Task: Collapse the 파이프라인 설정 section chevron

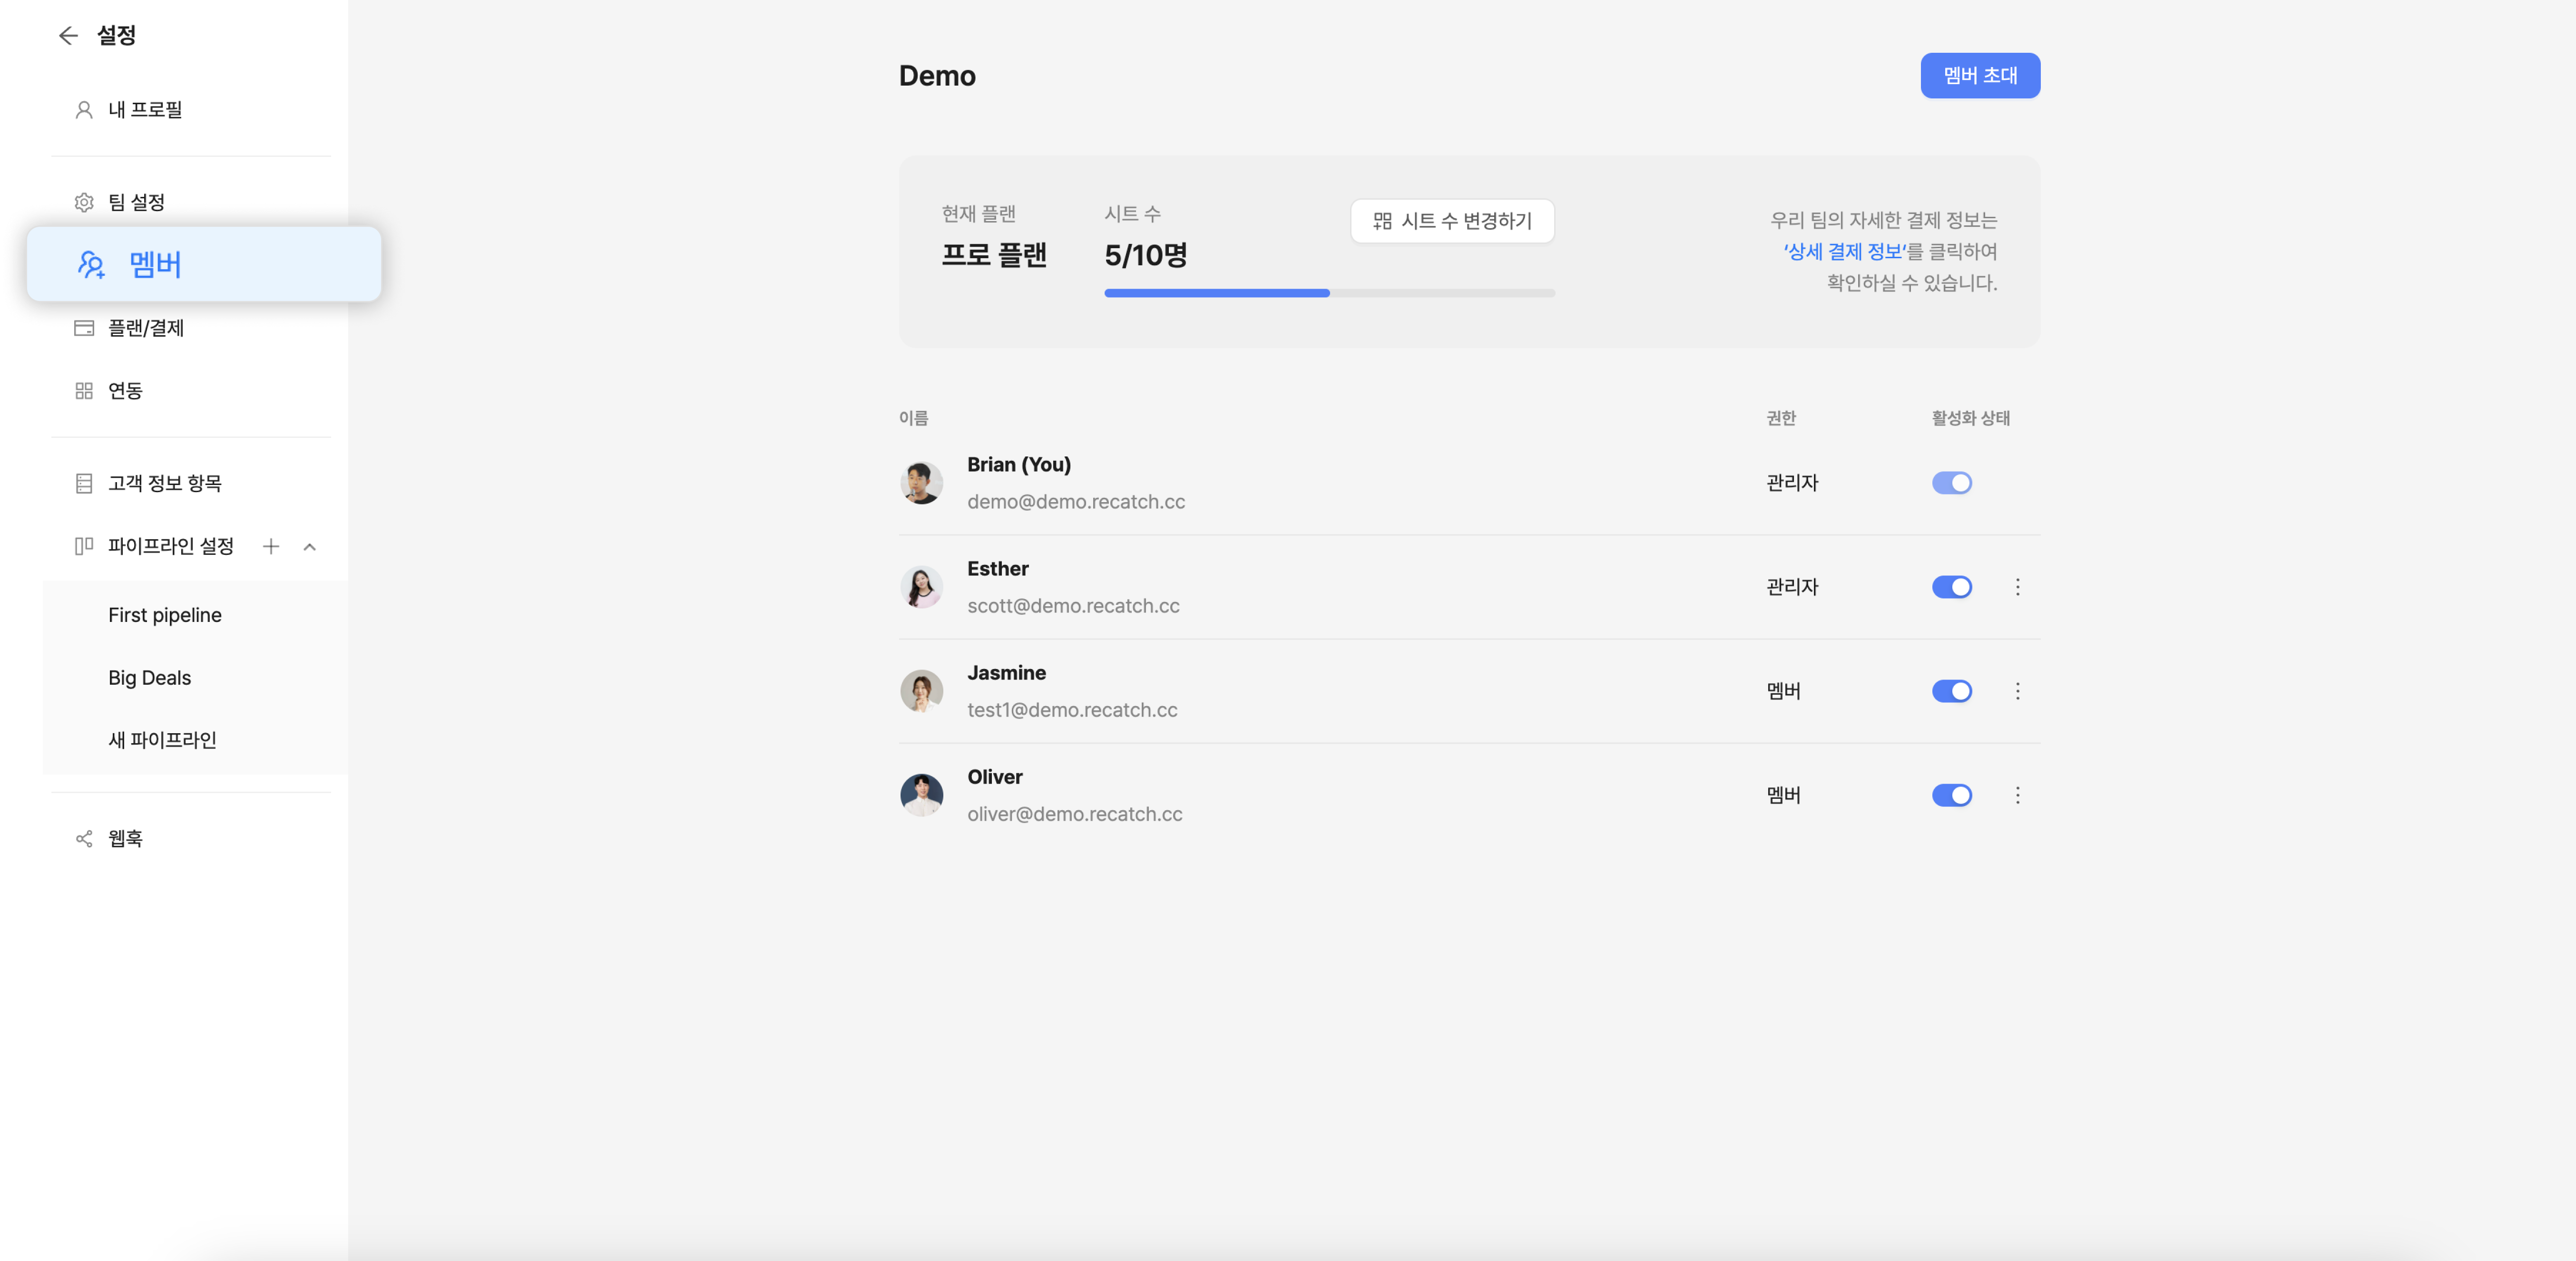Action: coord(310,546)
